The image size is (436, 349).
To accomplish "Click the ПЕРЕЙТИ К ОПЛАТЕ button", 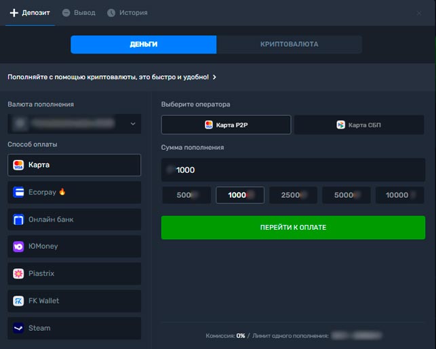I will pos(293,227).
